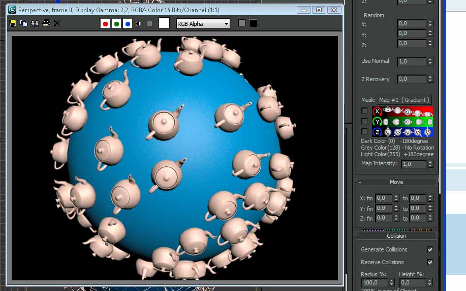Click the gray swatch in render toolbar
Image resolution: width=466 pixels, height=291 pixels.
241,23
